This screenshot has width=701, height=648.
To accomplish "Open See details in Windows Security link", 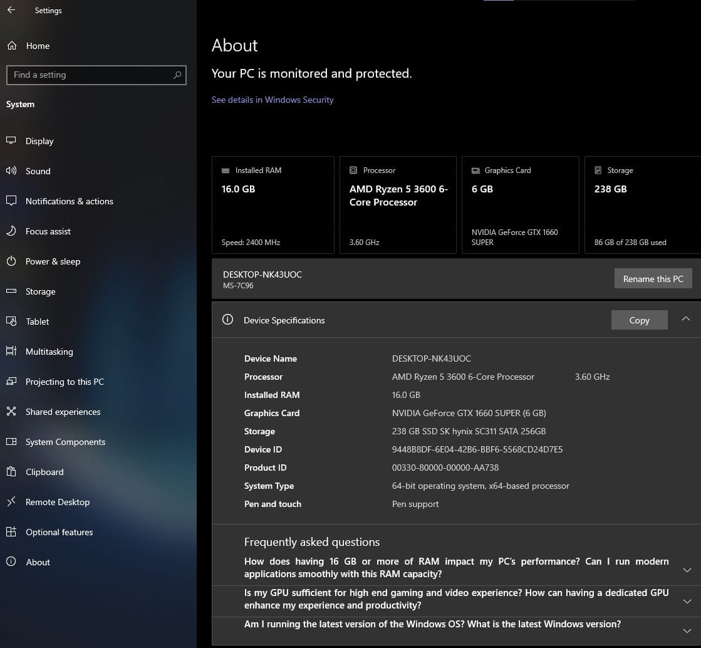I will point(273,100).
